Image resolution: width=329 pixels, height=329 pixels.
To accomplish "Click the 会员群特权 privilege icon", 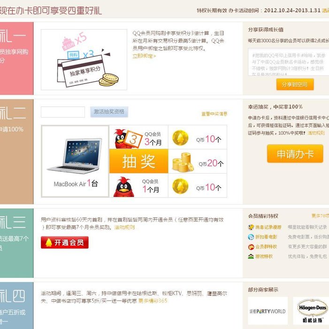I will (x=251, y=247).
